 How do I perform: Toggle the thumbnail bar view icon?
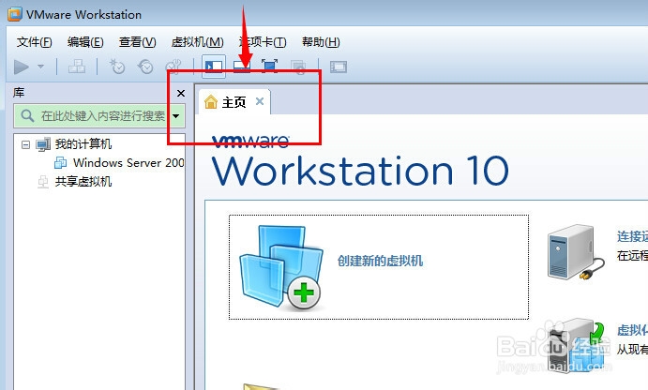[242, 67]
